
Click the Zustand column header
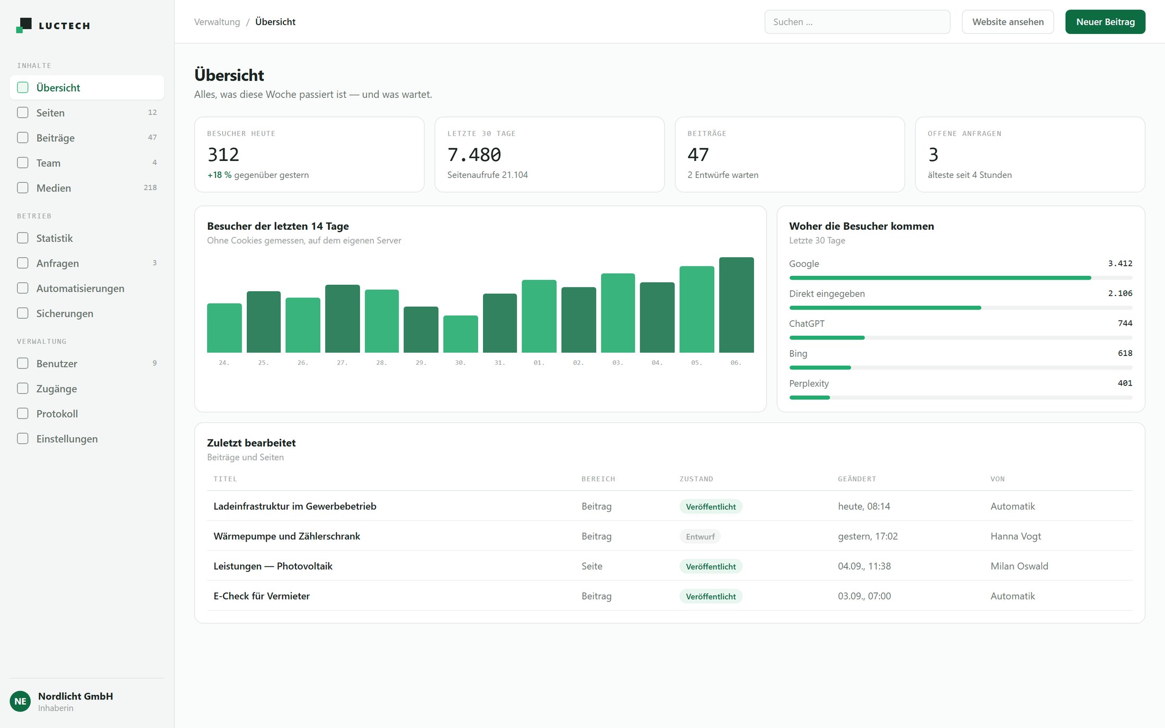[x=696, y=479]
